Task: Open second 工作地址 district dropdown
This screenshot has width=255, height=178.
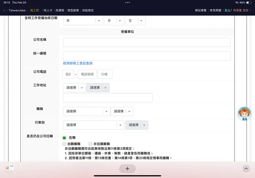Action: (98, 88)
